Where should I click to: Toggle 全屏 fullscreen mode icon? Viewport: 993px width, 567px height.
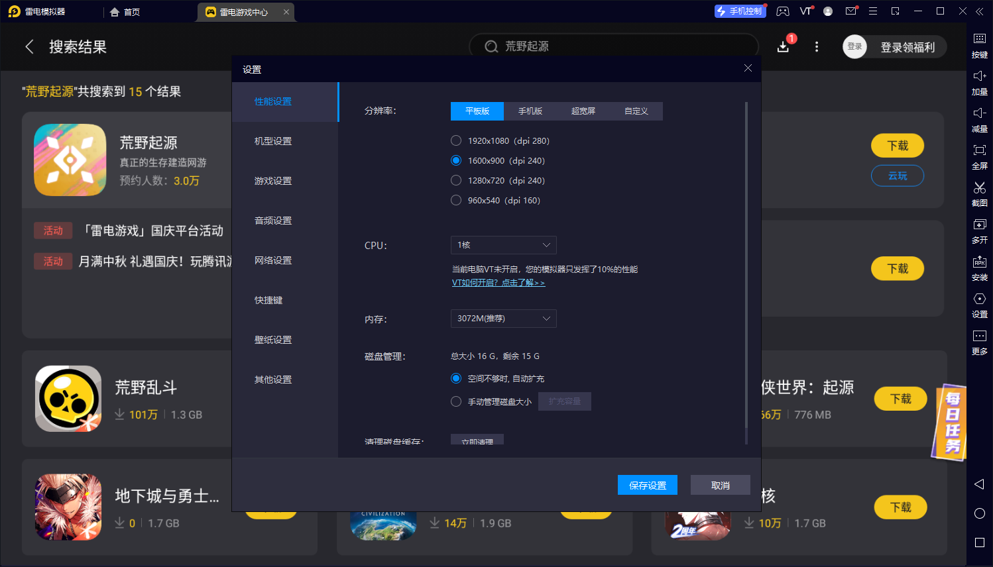click(980, 150)
